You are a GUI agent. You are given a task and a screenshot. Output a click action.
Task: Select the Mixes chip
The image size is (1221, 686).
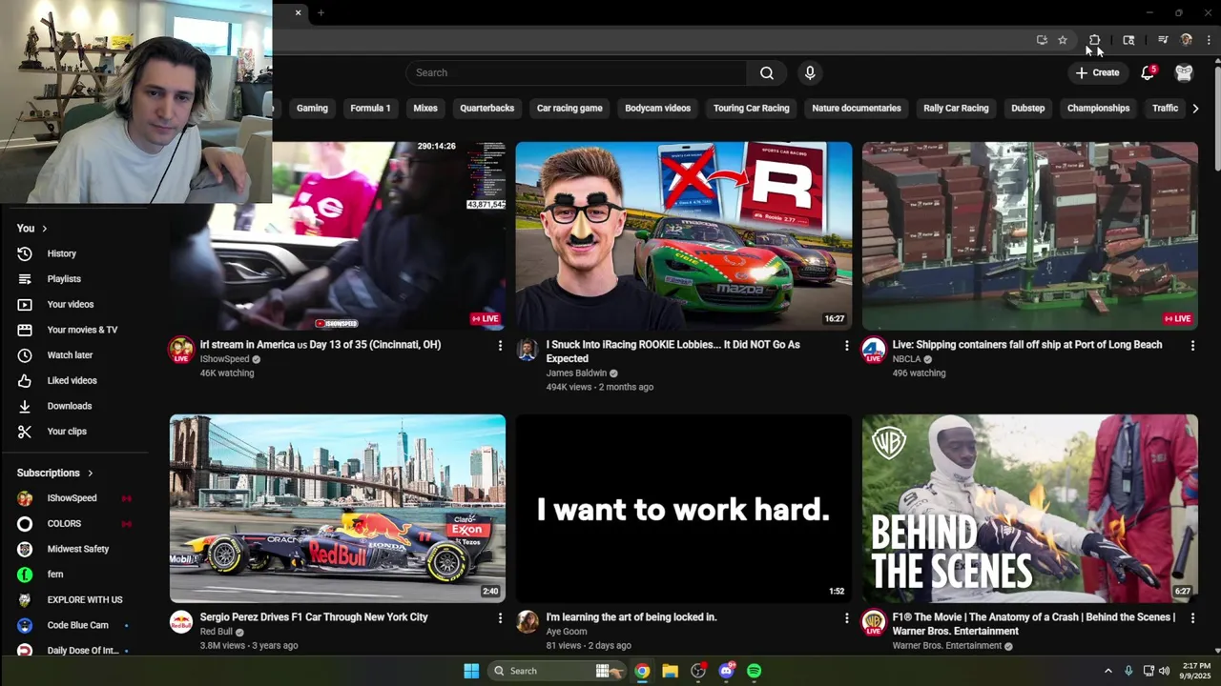point(425,108)
